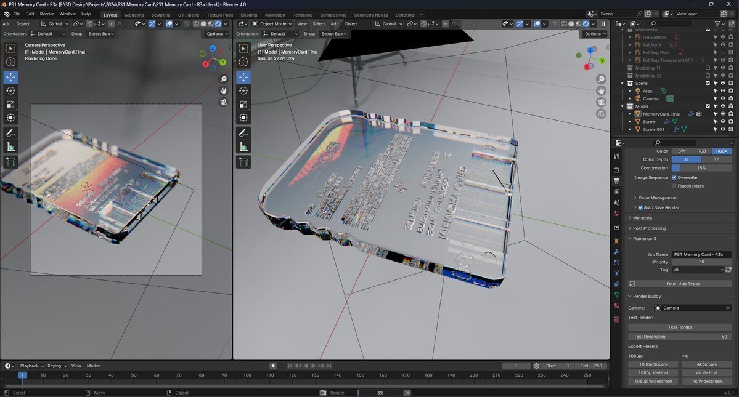Open Tag dropdown set to All
The height and width of the screenshot is (397, 739).
point(698,270)
